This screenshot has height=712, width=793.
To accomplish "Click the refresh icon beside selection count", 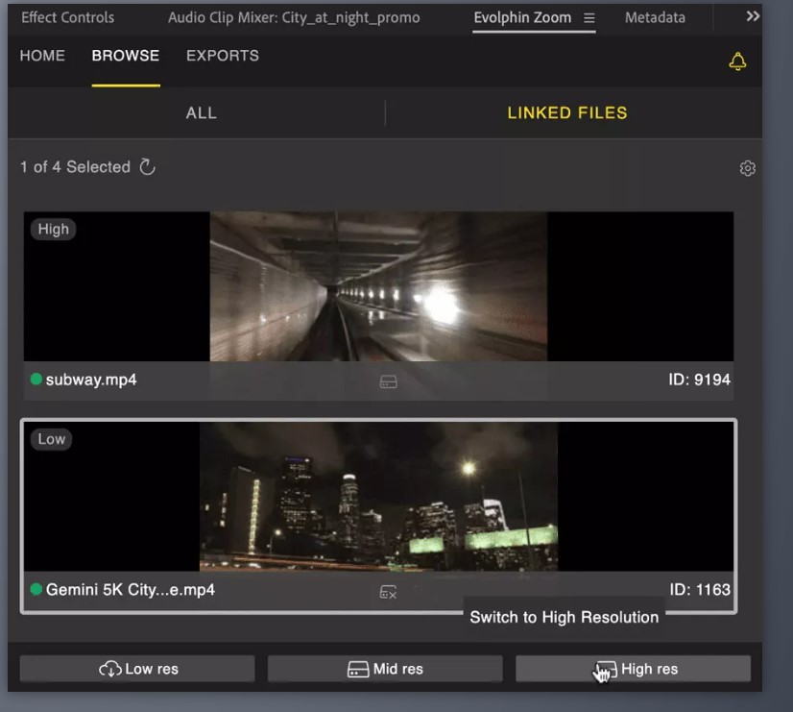I will (147, 167).
